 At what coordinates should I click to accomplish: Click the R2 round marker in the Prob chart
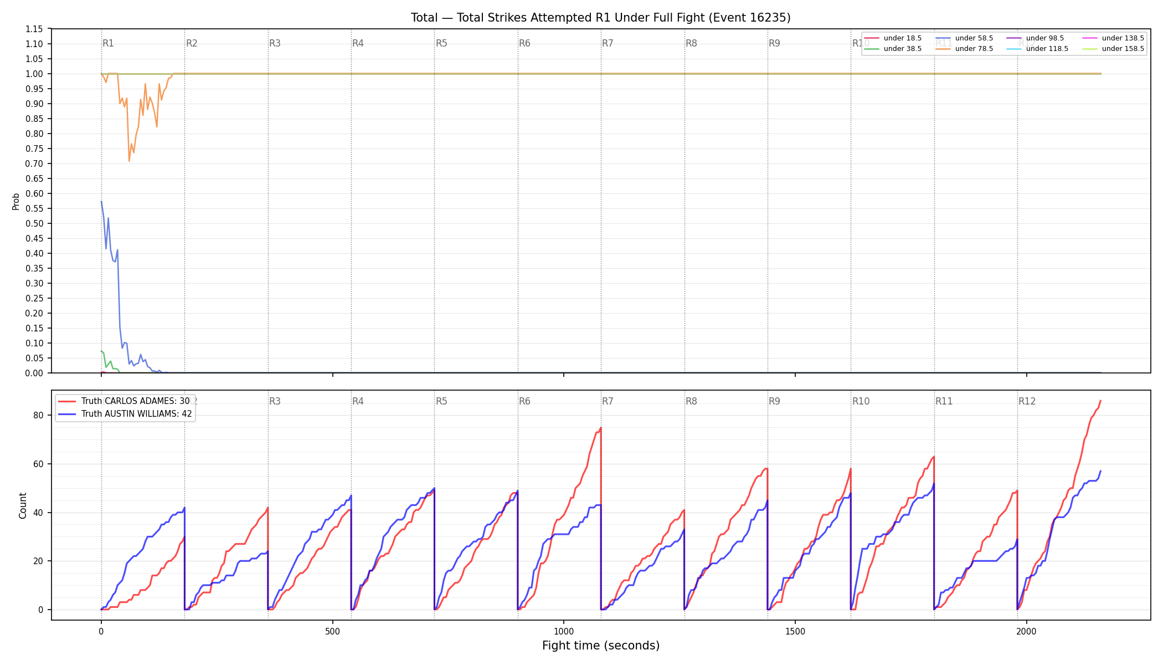192,43
